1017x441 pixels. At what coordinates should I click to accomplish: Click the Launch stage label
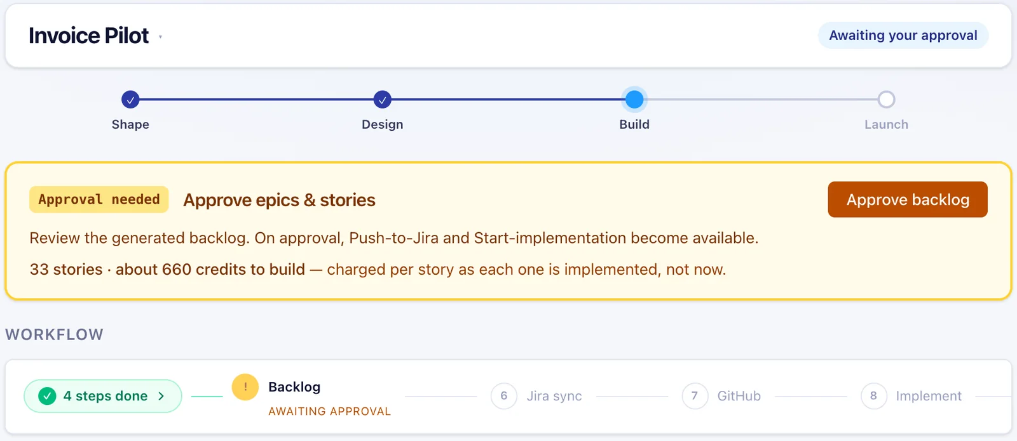tap(886, 124)
